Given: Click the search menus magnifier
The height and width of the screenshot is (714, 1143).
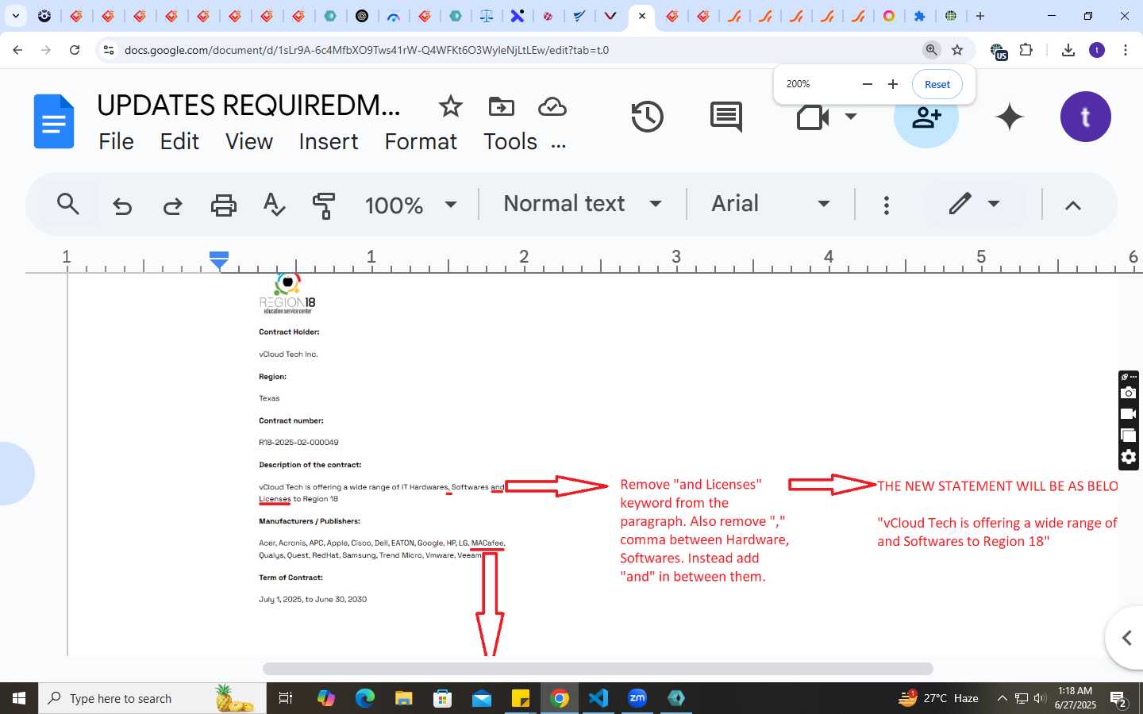Looking at the screenshot, I should coord(68,205).
